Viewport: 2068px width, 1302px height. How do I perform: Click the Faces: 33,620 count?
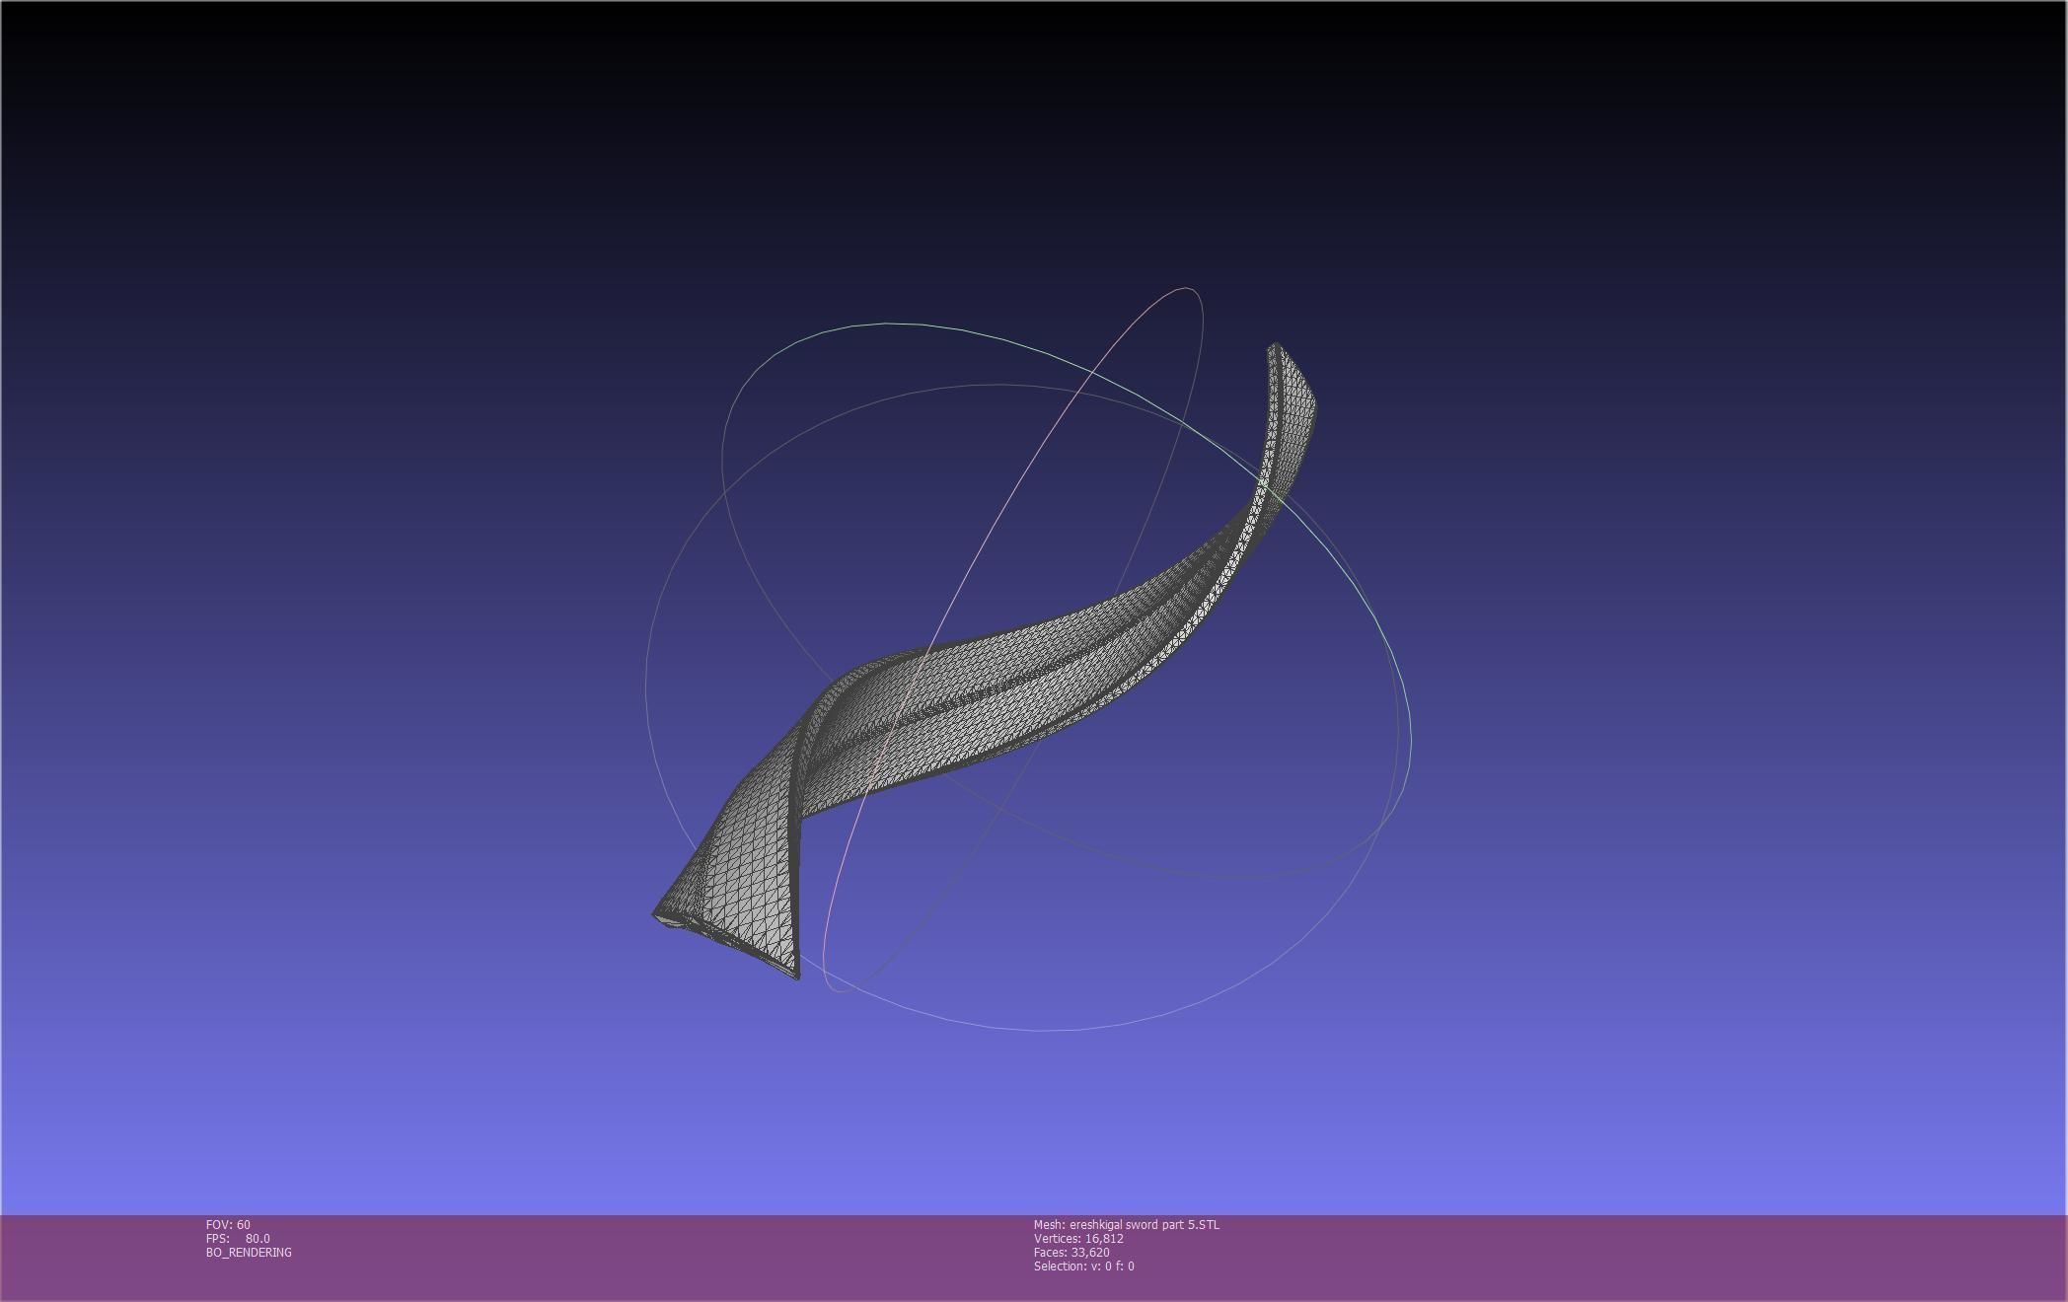click(1071, 1252)
